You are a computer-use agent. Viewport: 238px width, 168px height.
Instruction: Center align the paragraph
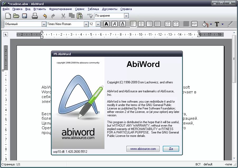(141, 24)
